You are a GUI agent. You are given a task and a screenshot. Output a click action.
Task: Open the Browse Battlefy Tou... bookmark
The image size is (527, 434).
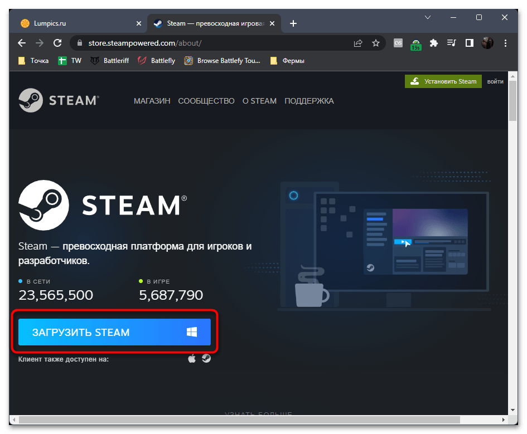[222, 61]
